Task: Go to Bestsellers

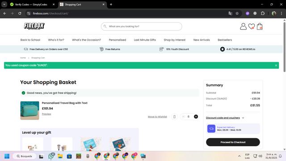Action: tap(225, 40)
